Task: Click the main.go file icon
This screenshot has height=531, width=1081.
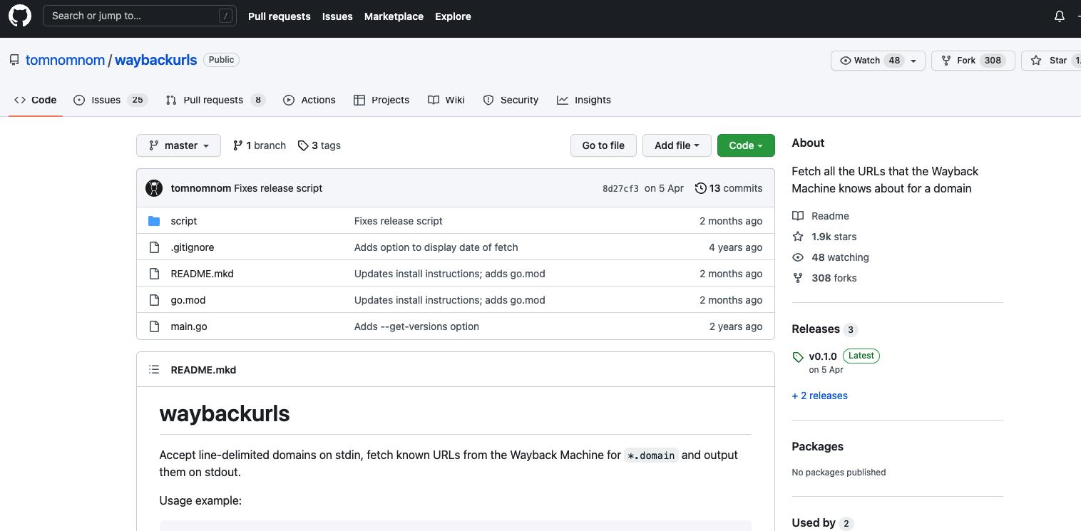Action: tap(154, 326)
